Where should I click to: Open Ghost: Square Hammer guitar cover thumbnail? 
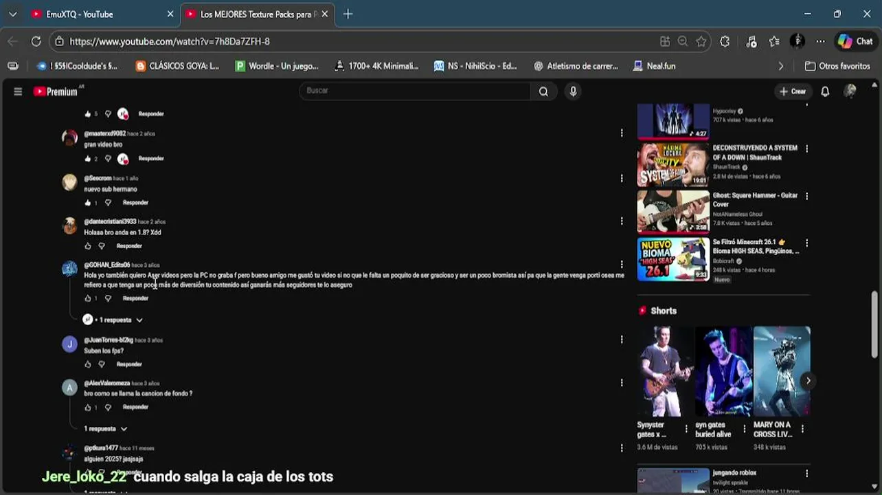(x=673, y=212)
